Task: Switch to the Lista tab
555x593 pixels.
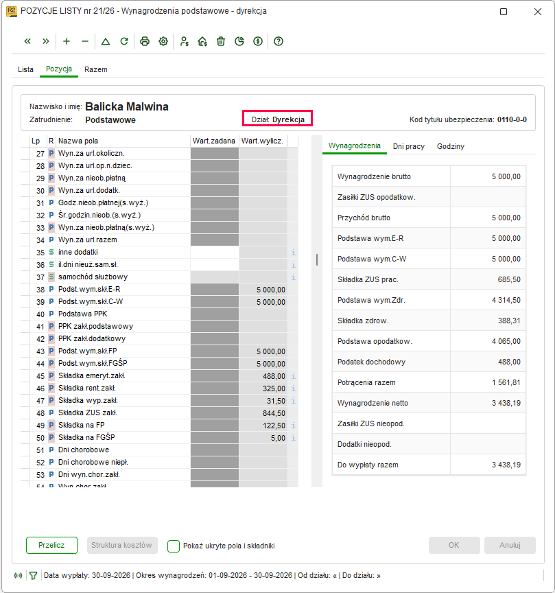Action: [25, 69]
